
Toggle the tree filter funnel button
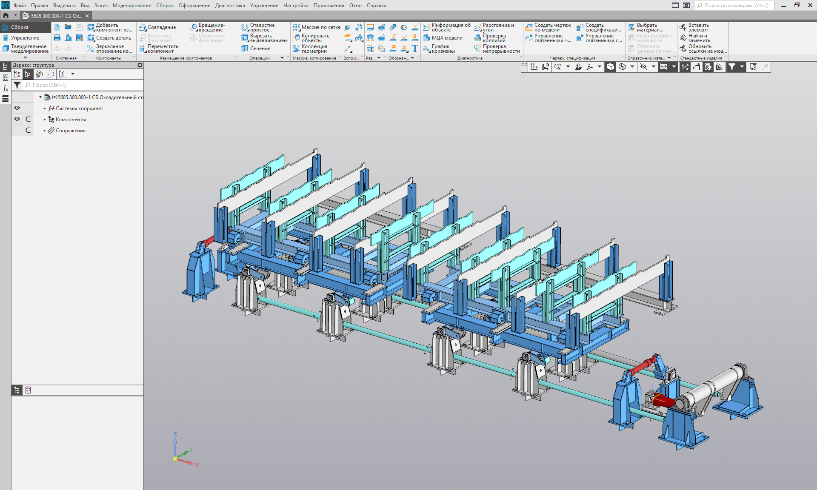(x=17, y=85)
